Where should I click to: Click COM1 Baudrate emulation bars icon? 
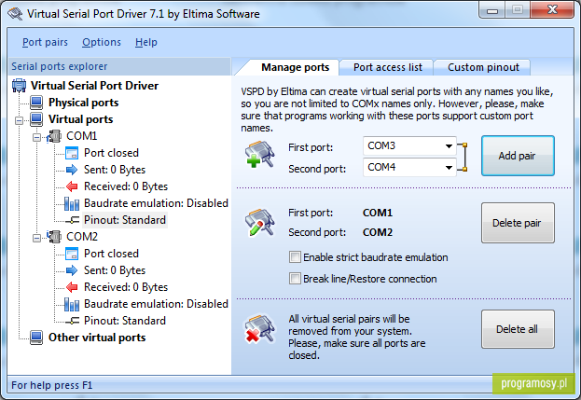[72, 203]
